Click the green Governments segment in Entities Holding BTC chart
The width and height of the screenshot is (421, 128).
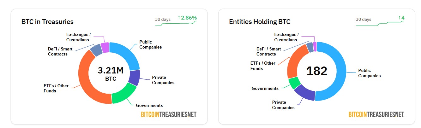point(294,83)
